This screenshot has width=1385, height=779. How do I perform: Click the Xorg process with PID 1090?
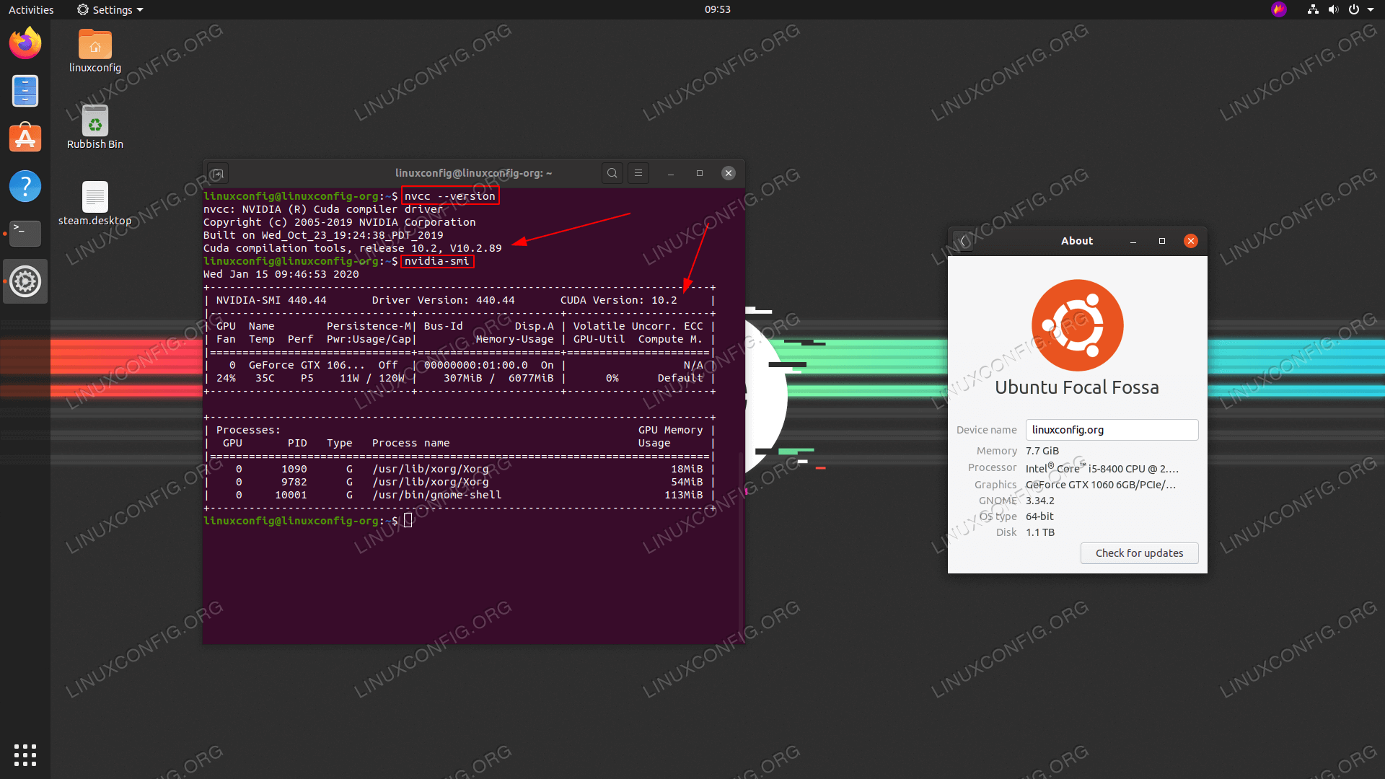[460, 469]
